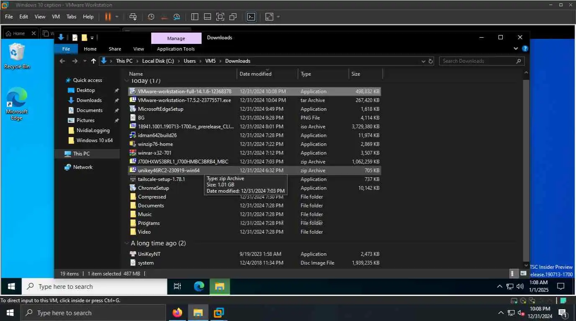This screenshot has width=576, height=321.
Task: Click Local Disk (C:) breadcrumb
Action: [x=158, y=61]
